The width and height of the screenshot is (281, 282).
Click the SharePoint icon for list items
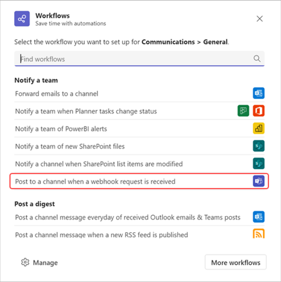click(x=259, y=163)
